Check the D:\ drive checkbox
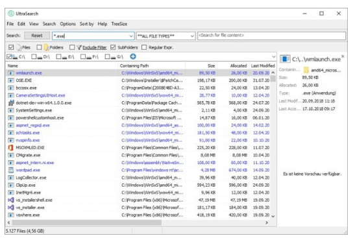The image size is (351, 238). pyautogui.click(x=34, y=56)
